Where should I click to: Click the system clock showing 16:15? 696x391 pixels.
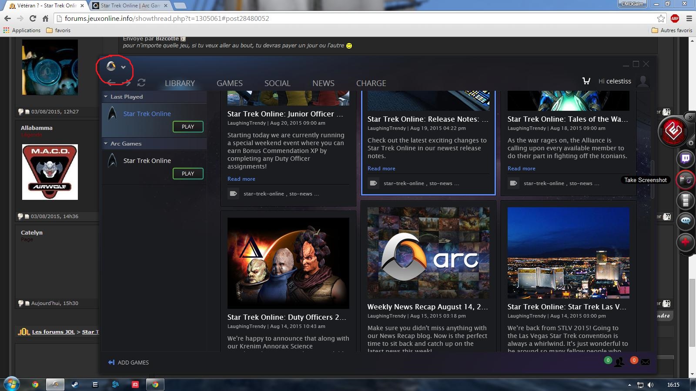pyautogui.click(x=673, y=385)
